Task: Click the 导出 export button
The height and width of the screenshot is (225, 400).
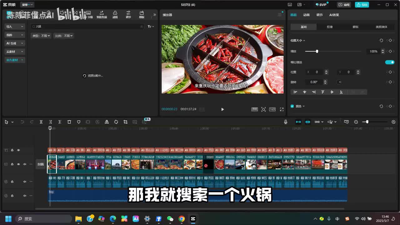Action: coord(362,5)
